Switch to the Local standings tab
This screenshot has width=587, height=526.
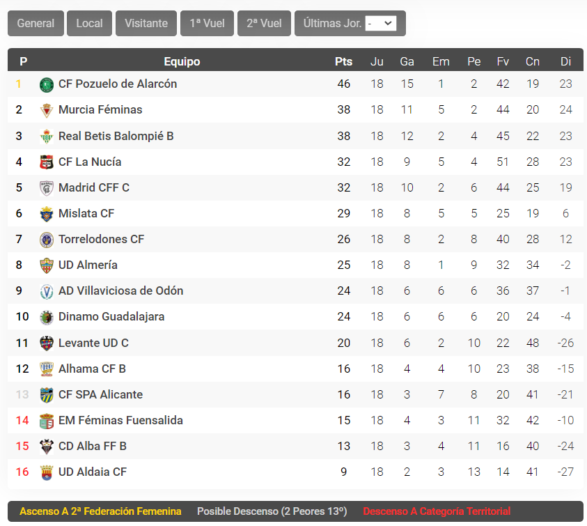click(89, 23)
